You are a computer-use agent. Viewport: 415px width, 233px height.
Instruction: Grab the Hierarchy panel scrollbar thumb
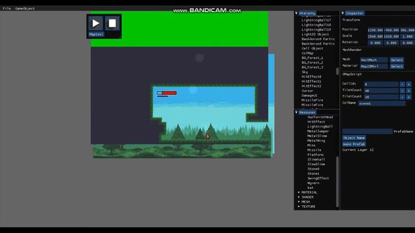(337, 71)
